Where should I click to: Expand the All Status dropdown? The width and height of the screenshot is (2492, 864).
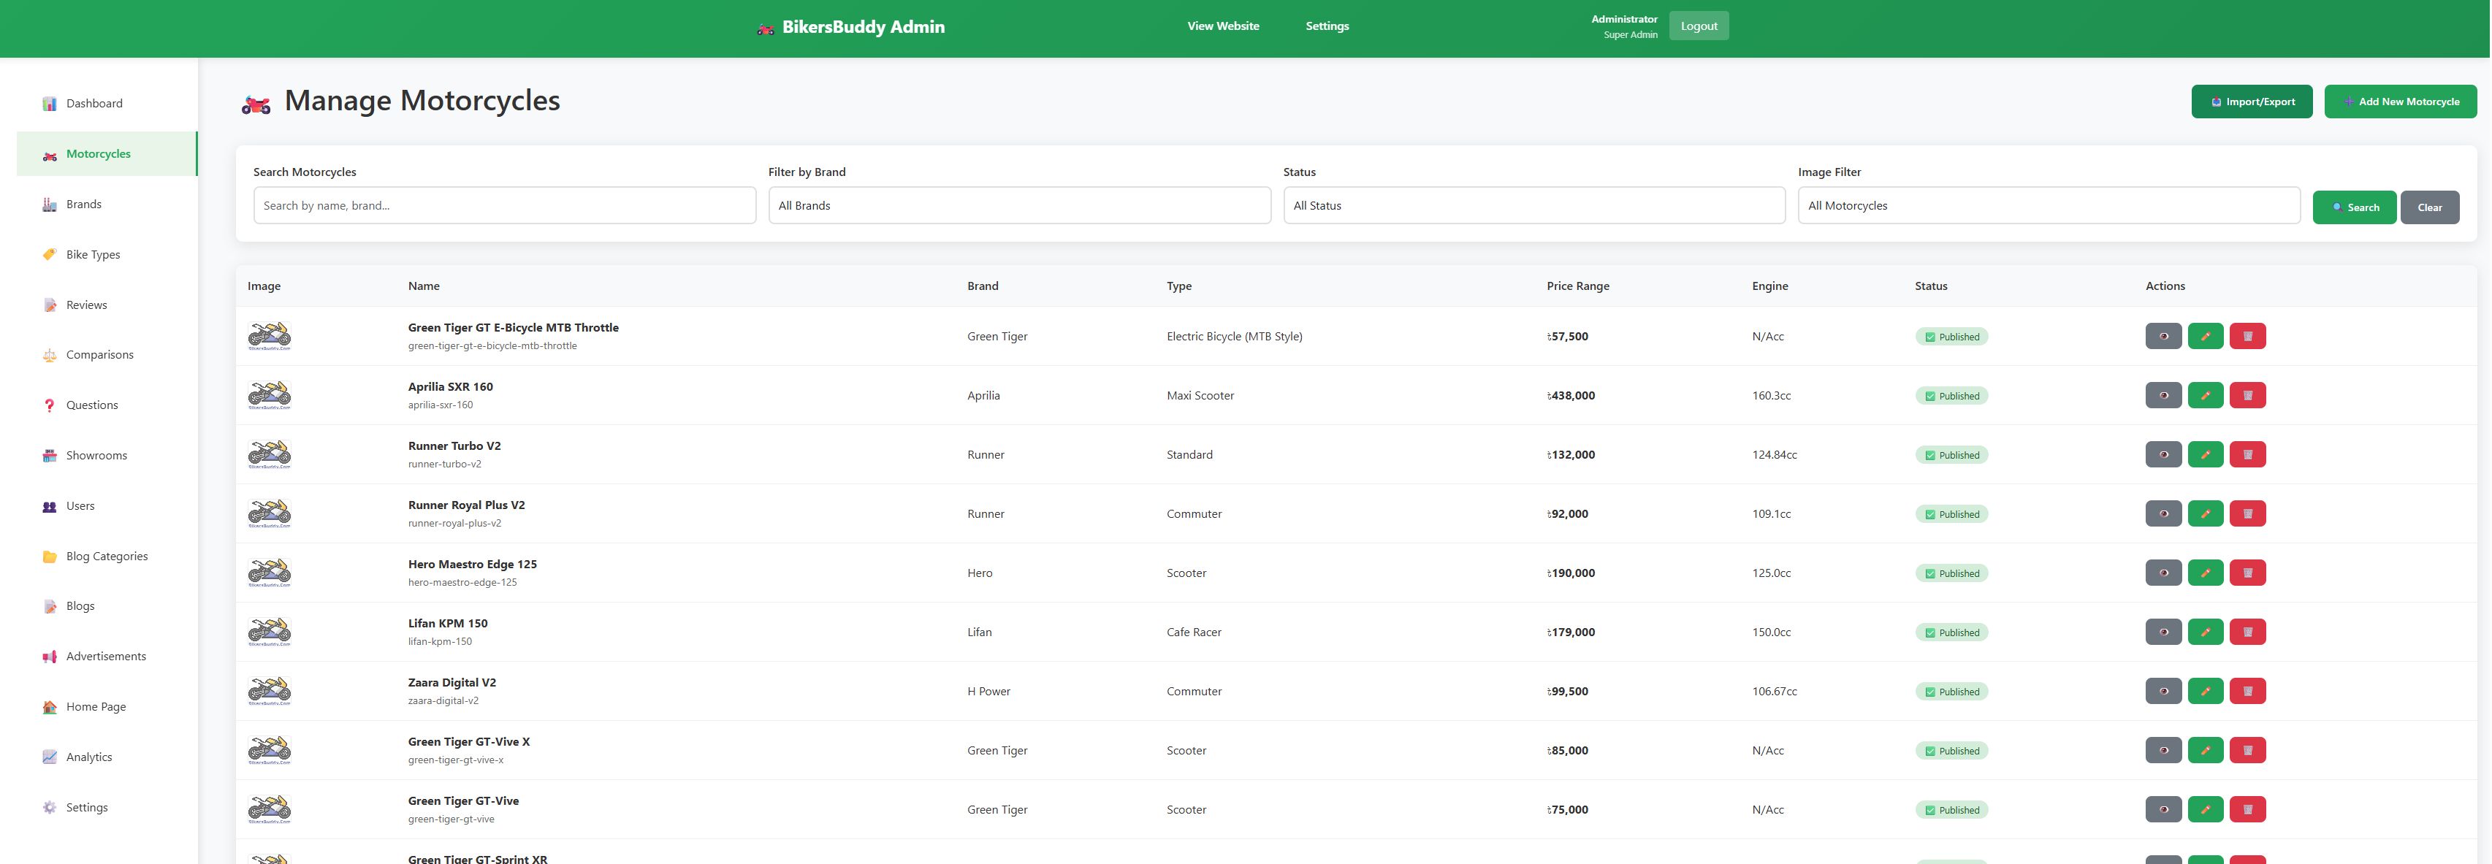[x=1533, y=205]
